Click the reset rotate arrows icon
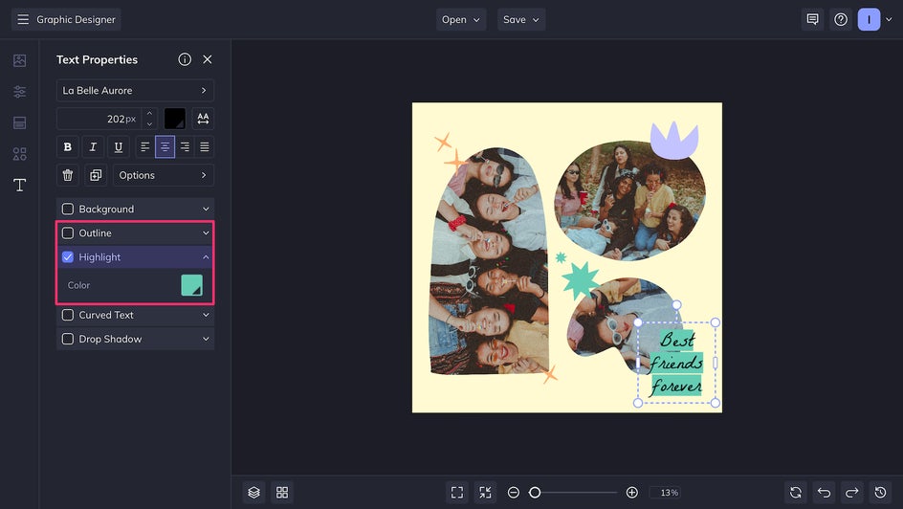 tap(796, 493)
